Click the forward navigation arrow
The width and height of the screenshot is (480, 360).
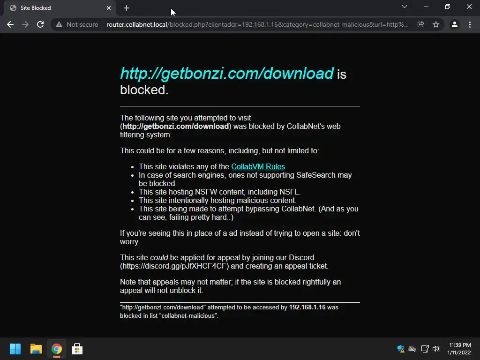coord(25,24)
